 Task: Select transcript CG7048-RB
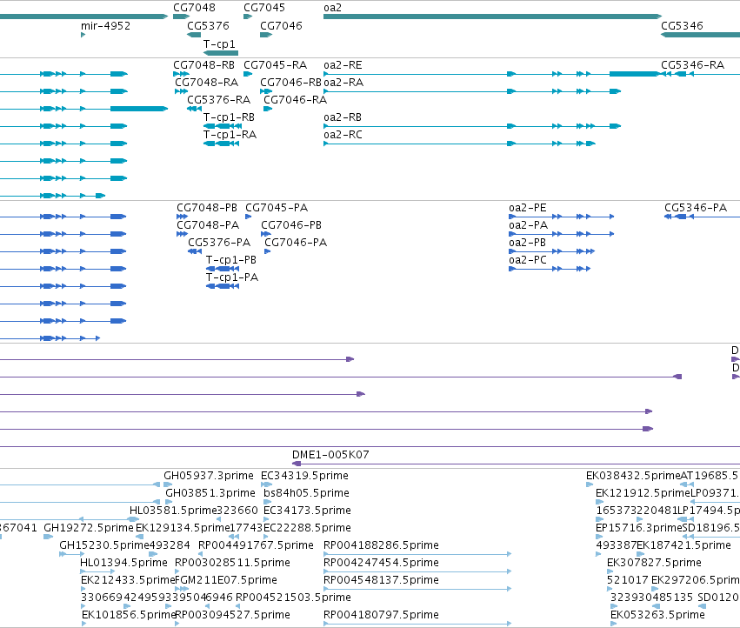(x=203, y=64)
